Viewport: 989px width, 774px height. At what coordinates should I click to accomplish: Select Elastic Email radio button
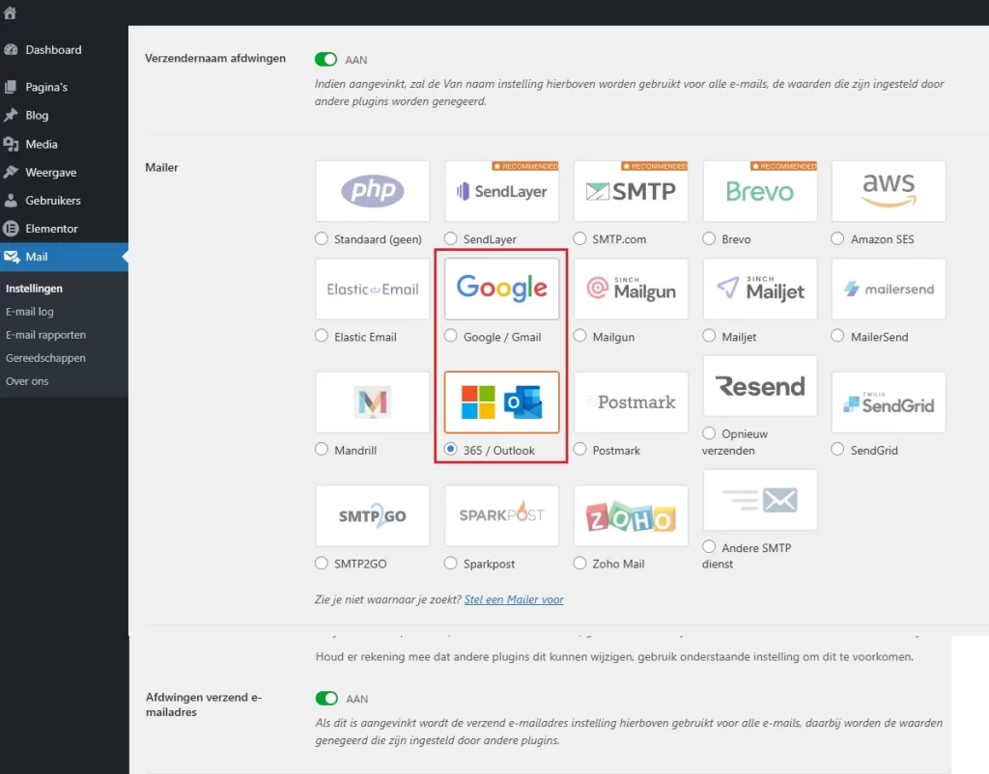click(x=322, y=336)
